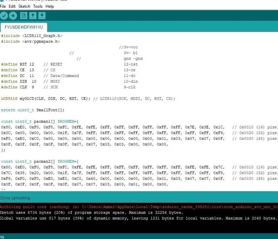Open the Help menu
The image size is (278, 239).
(x=50, y=6)
